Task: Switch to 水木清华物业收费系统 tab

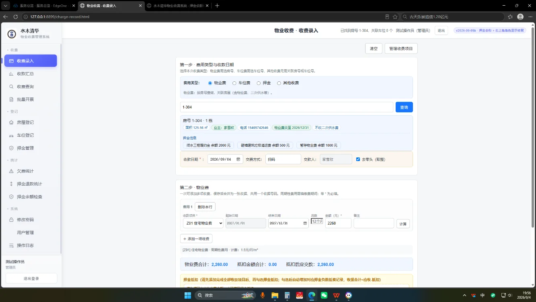Action: pos(177,6)
